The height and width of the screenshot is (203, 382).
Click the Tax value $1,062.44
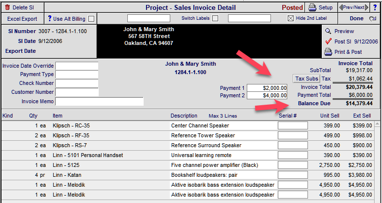[361, 79]
